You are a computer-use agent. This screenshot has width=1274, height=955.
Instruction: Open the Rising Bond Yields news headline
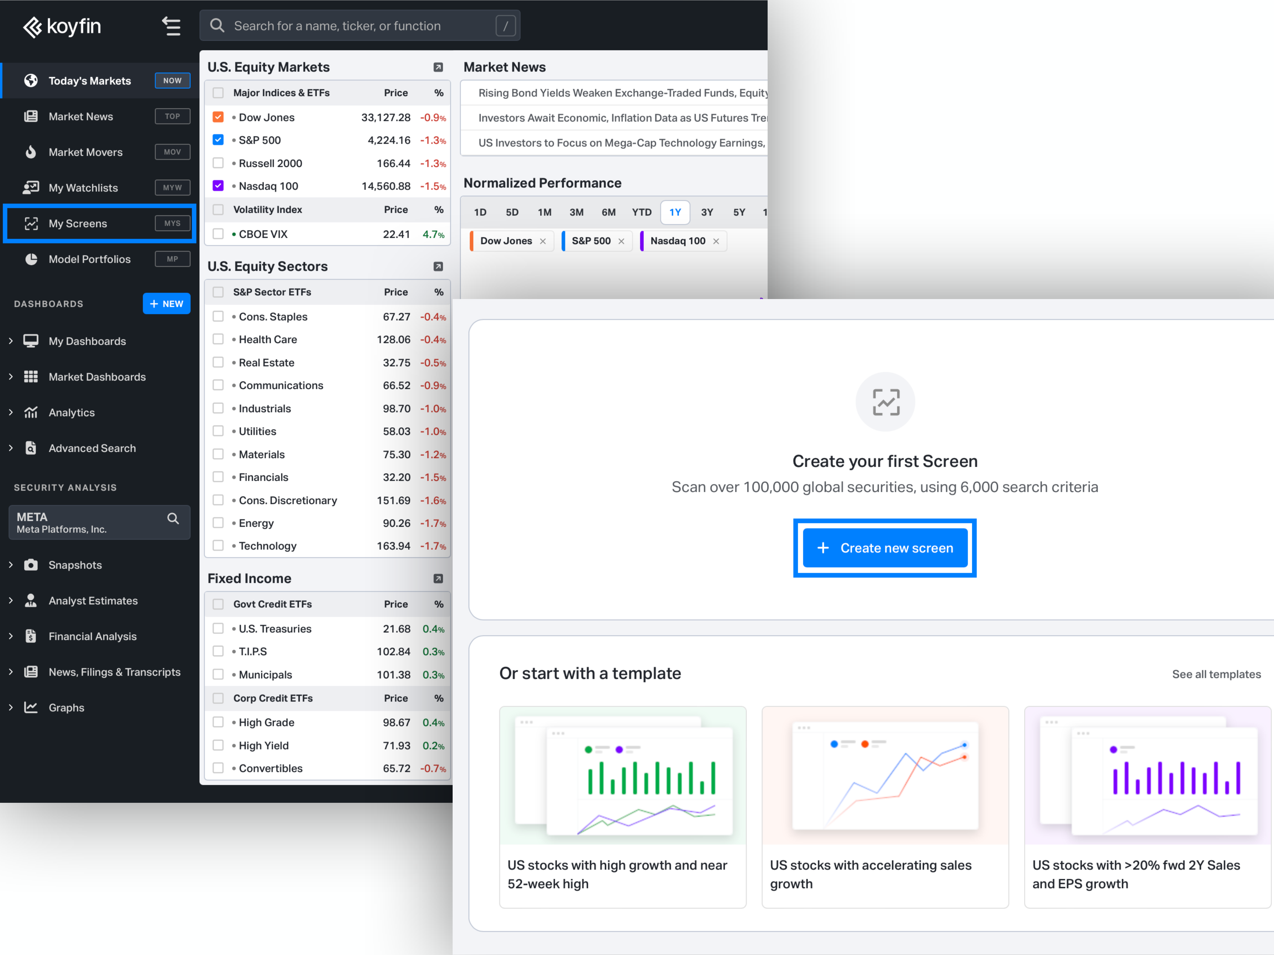coord(623,93)
